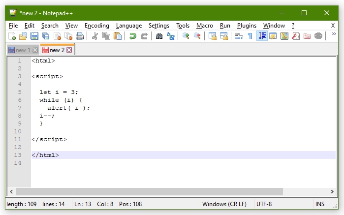Open the File menu
This screenshot has height=215, width=344.
point(13,26)
